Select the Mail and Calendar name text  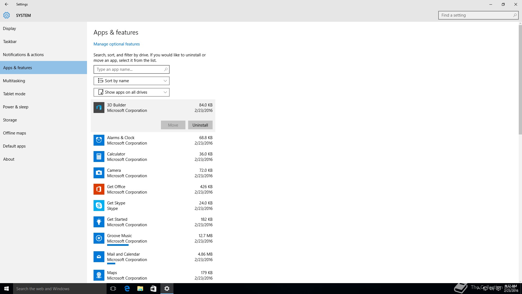point(123,254)
